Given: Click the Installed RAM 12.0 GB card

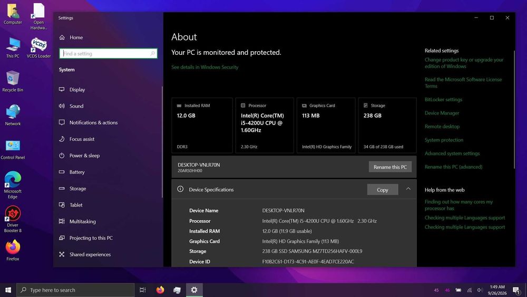Looking at the screenshot, I should pyautogui.click(x=202, y=126).
